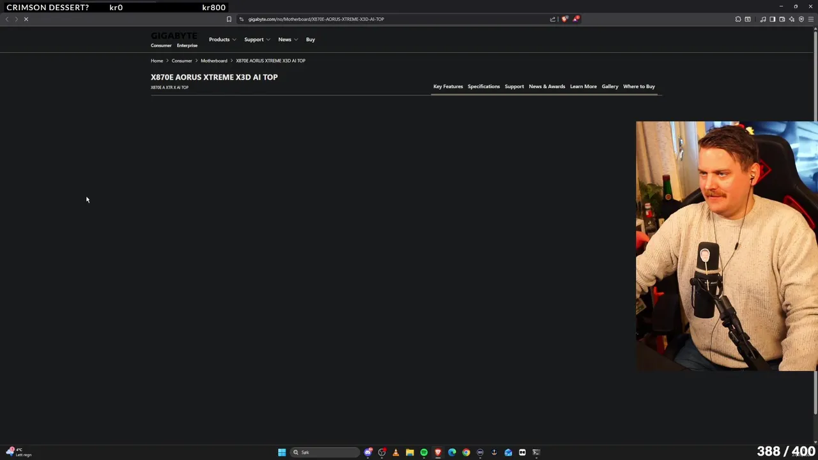The width and height of the screenshot is (818, 460).
Task: Open Where to Buy tab
Action: tap(639, 86)
